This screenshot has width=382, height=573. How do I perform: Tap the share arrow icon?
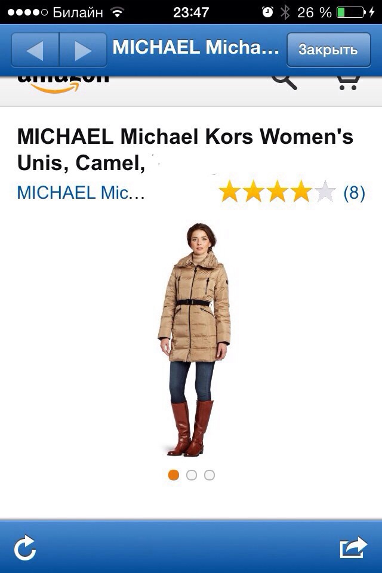(x=353, y=547)
